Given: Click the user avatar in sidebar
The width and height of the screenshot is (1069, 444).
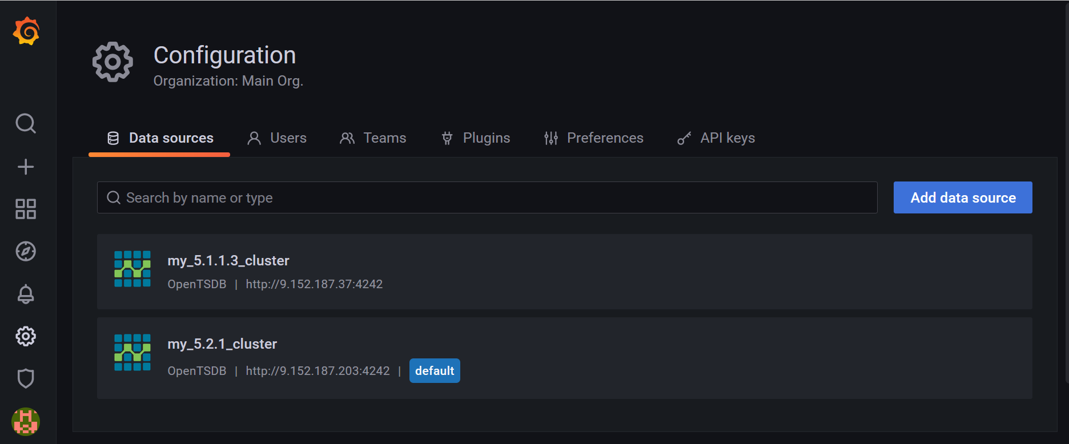Looking at the screenshot, I should tap(26, 422).
